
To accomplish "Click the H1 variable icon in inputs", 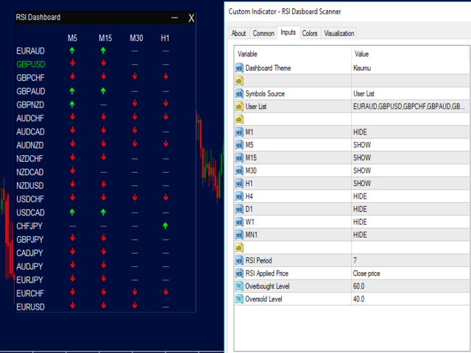I will click(239, 183).
